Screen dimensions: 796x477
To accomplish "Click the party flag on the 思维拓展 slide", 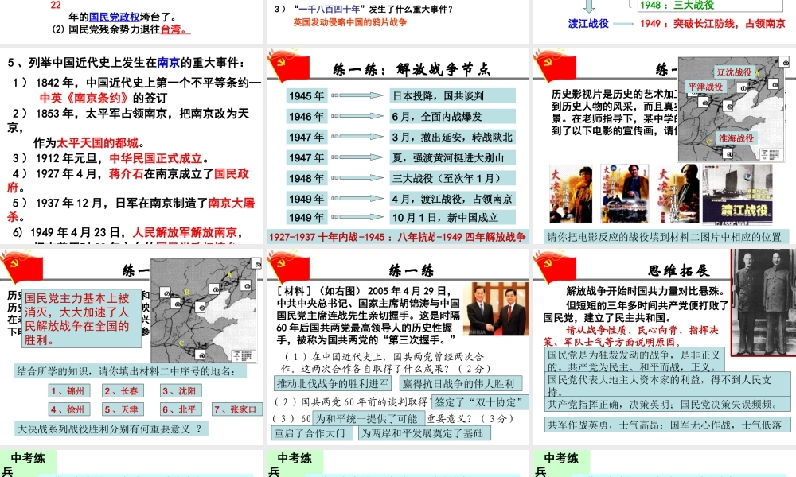I will [555, 266].
